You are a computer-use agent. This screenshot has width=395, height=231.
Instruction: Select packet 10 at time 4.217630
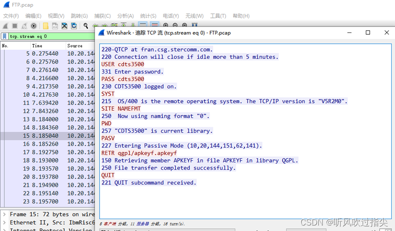(x=47, y=95)
